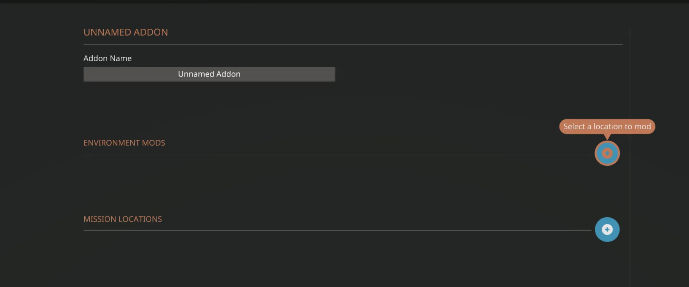Hit the blue plus beside Mission Locations
This screenshot has height=287, width=689.
click(x=607, y=229)
